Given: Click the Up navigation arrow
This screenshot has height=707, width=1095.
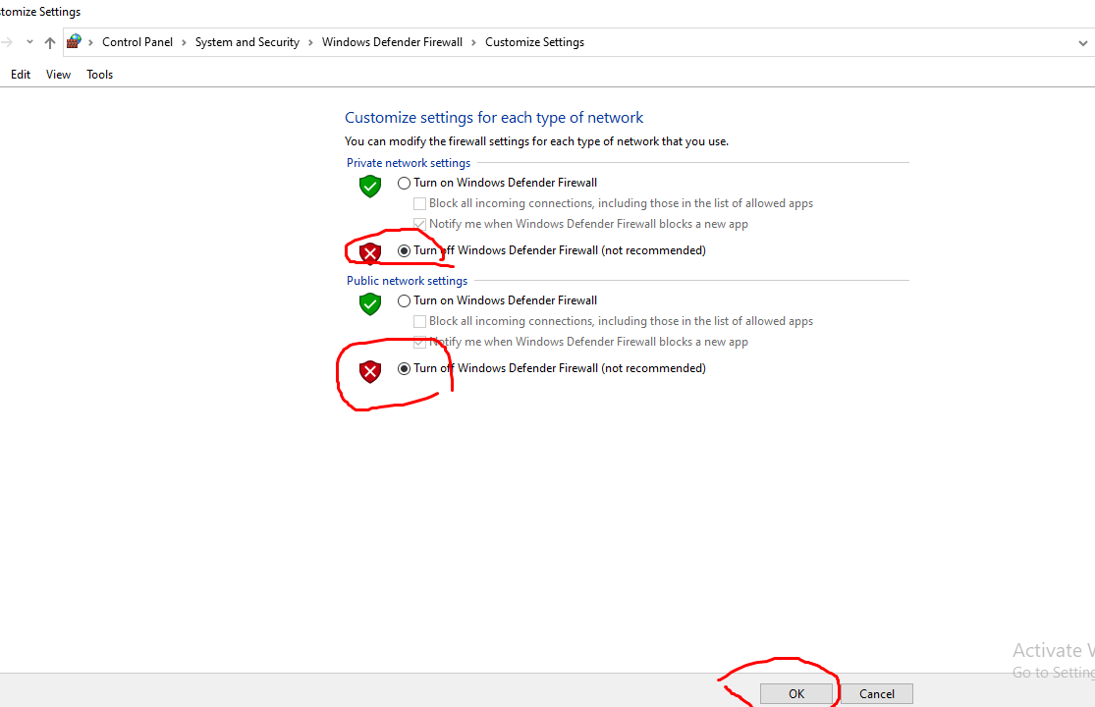Looking at the screenshot, I should (x=49, y=42).
